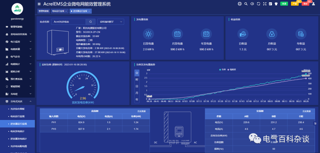
Task: Collapse the 分布式光伏 menu
Action: [17, 101]
